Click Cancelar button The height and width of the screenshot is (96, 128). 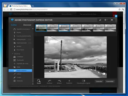pos(99,81)
